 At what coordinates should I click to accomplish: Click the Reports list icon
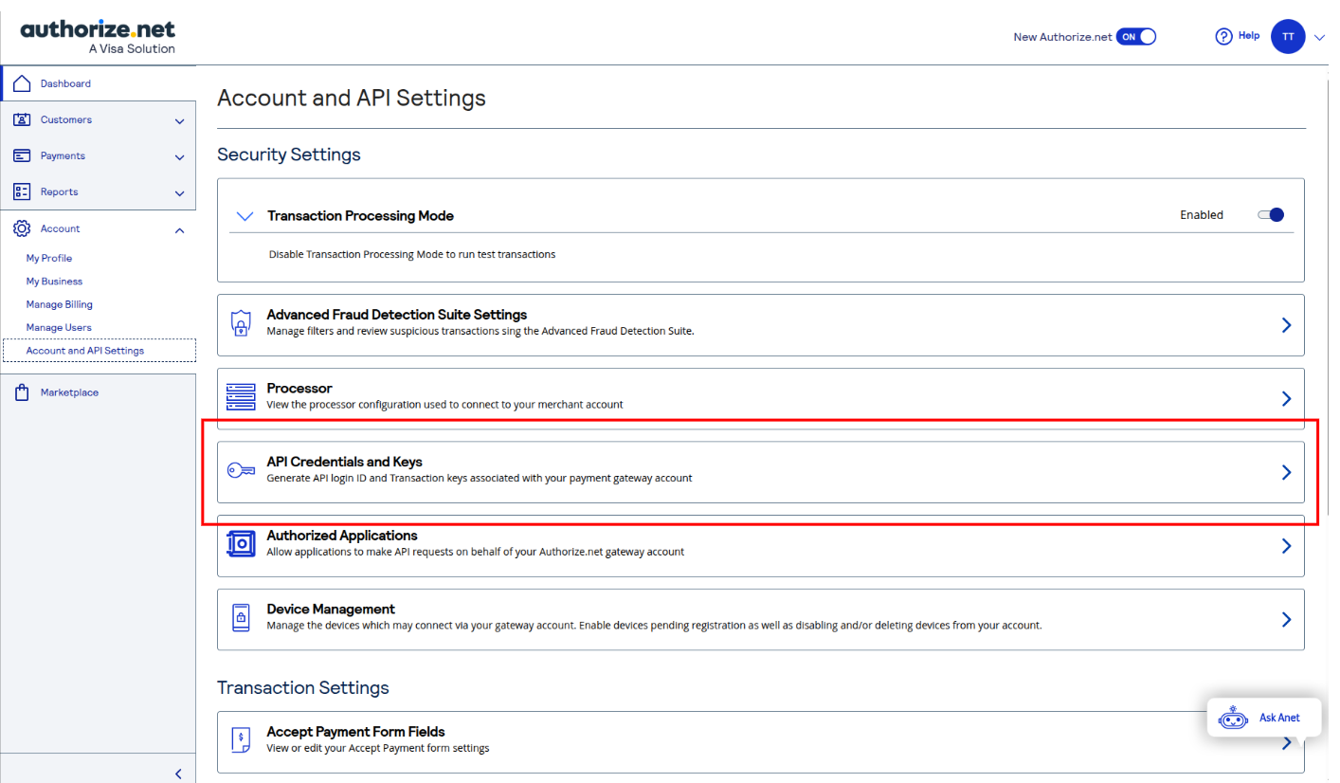tap(23, 191)
